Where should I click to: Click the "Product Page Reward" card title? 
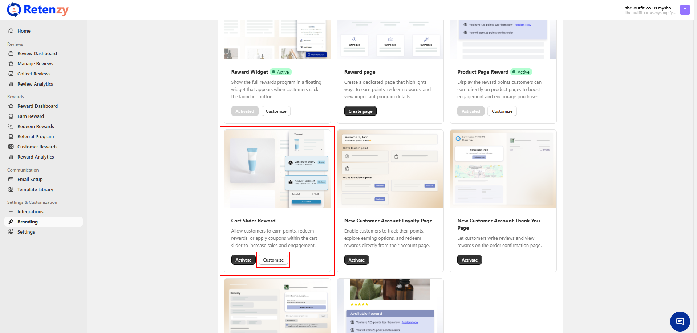point(483,72)
